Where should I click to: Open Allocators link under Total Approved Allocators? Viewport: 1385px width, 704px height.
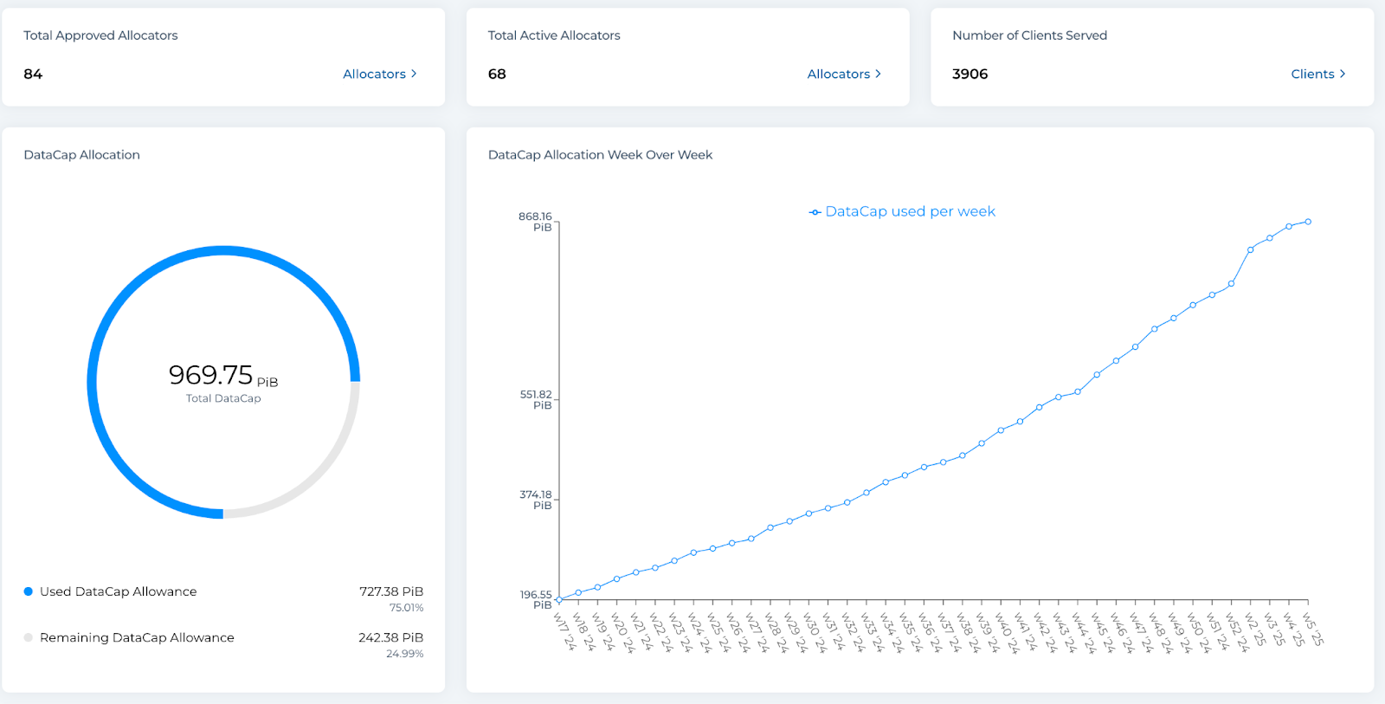tap(374, 74)
